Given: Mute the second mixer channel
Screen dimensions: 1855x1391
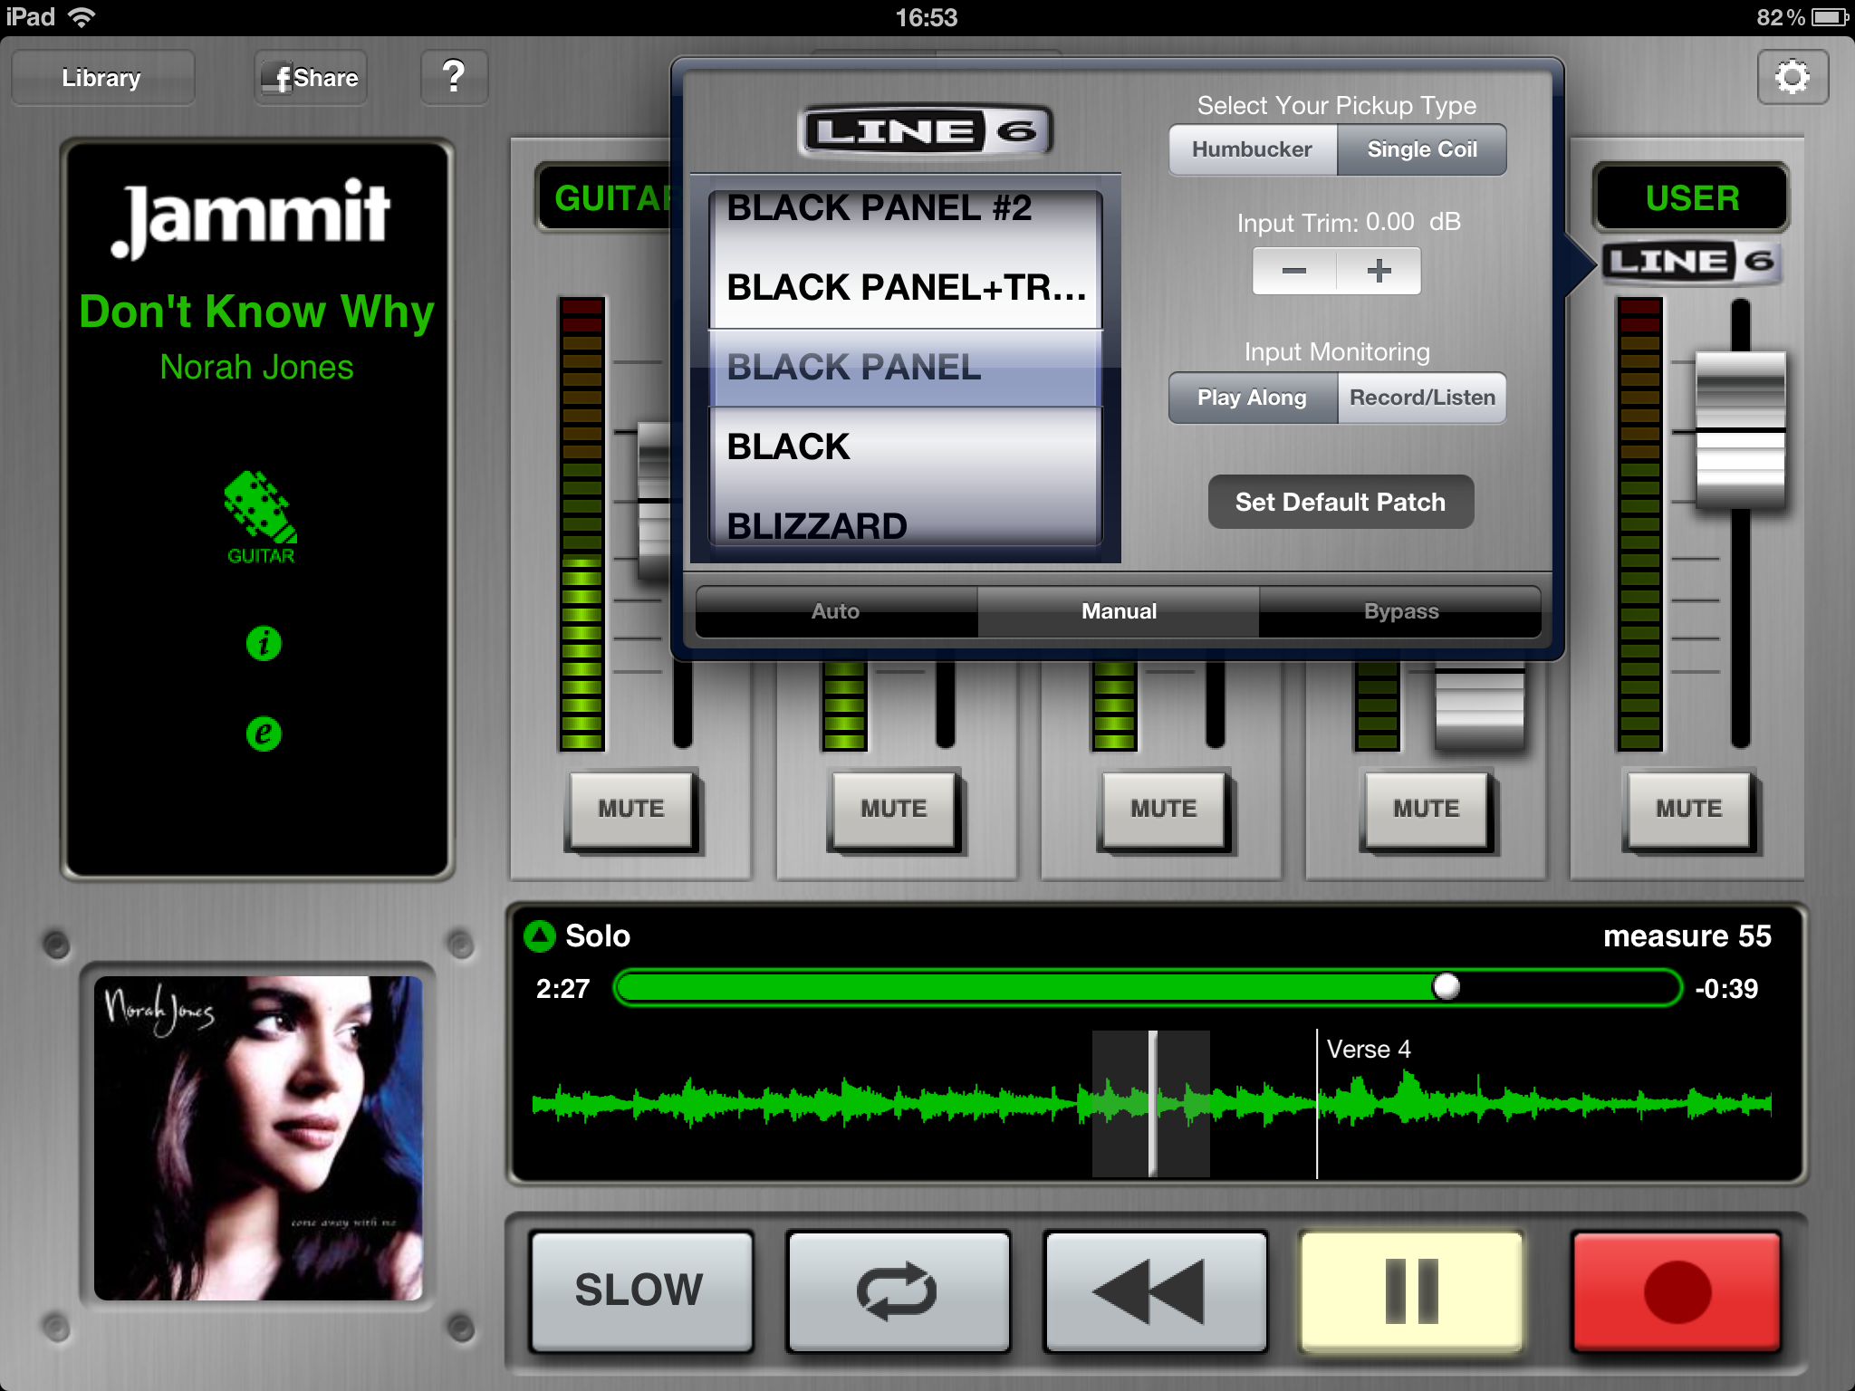Looking at the screenshot, I should 894,810.
